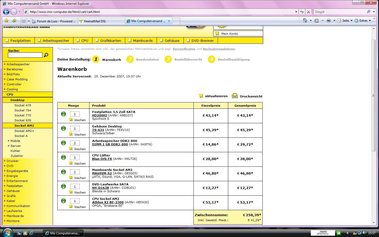Open the MA69VM-S2 product link
379x237 pixels.
[x=102, y=173]
